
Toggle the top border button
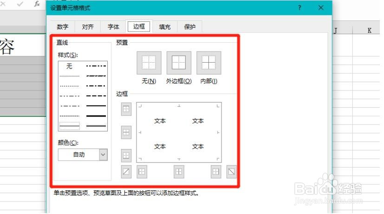tap(126, 109)
